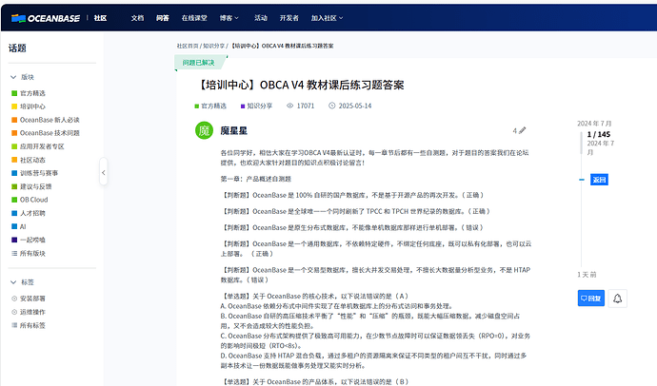657x386 pixels.
Task: Click the 所有标签 list icon
Action: tap(14, 325)
